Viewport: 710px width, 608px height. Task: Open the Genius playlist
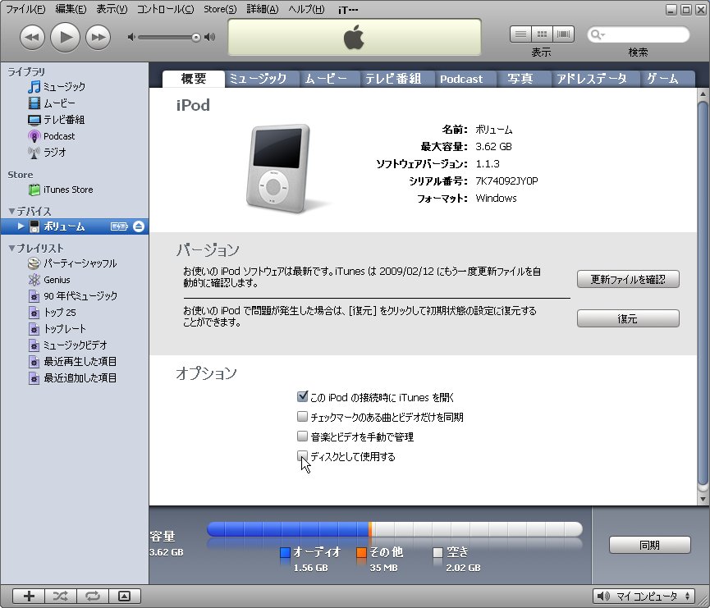[x=57, y=280]
